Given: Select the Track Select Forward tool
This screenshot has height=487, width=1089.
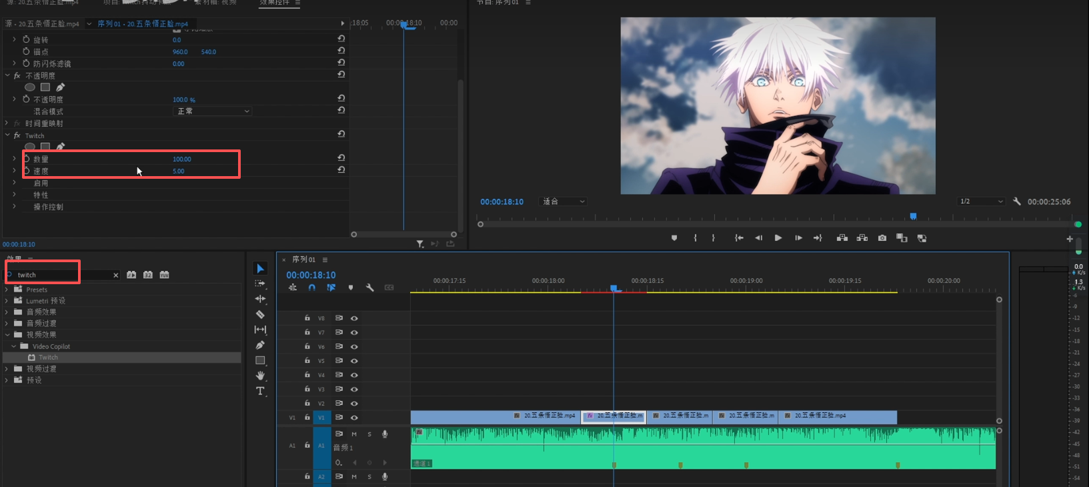Looking at the screenshot, I should point(260,284).
